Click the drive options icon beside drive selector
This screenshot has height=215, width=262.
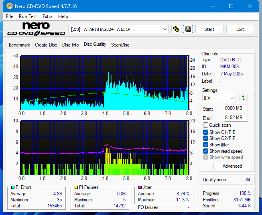pyautogui.click(x=176, y=29)
